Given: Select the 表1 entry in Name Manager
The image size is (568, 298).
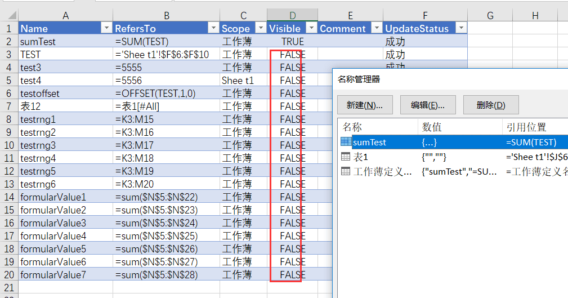Looking at the screenshot, I should 454,157.
